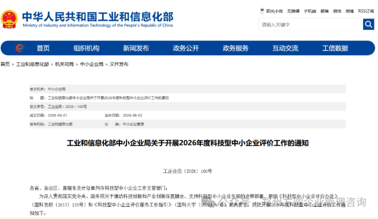Go to 工业和信息化部 in the breadcrumb
Image resolution: width=378 pixels, height=219 pixels.
[x=32, y=64]
